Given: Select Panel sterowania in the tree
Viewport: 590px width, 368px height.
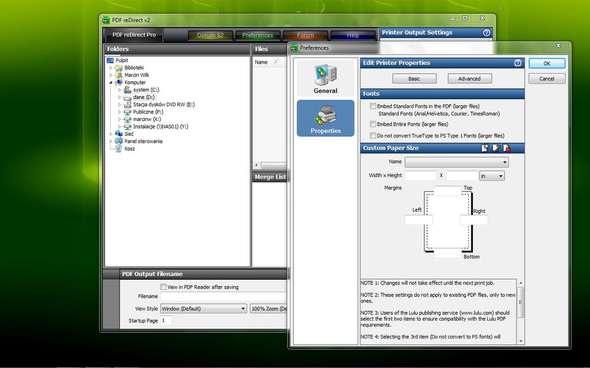Looking at the screenshot, I should (x=143, y=141).
